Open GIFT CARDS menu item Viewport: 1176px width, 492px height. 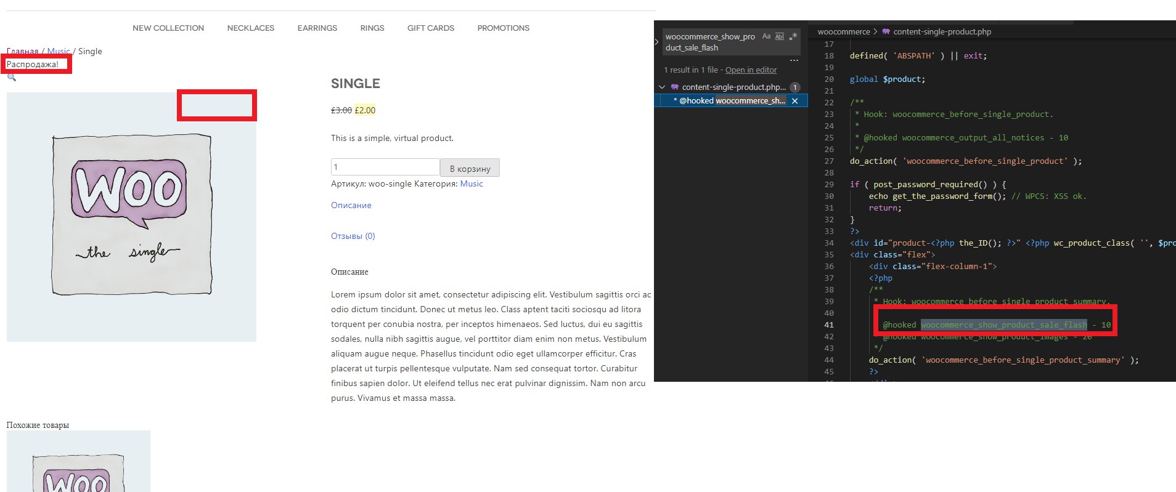(431, 28)
